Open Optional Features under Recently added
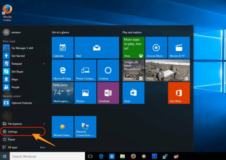 tap(24, 103)
